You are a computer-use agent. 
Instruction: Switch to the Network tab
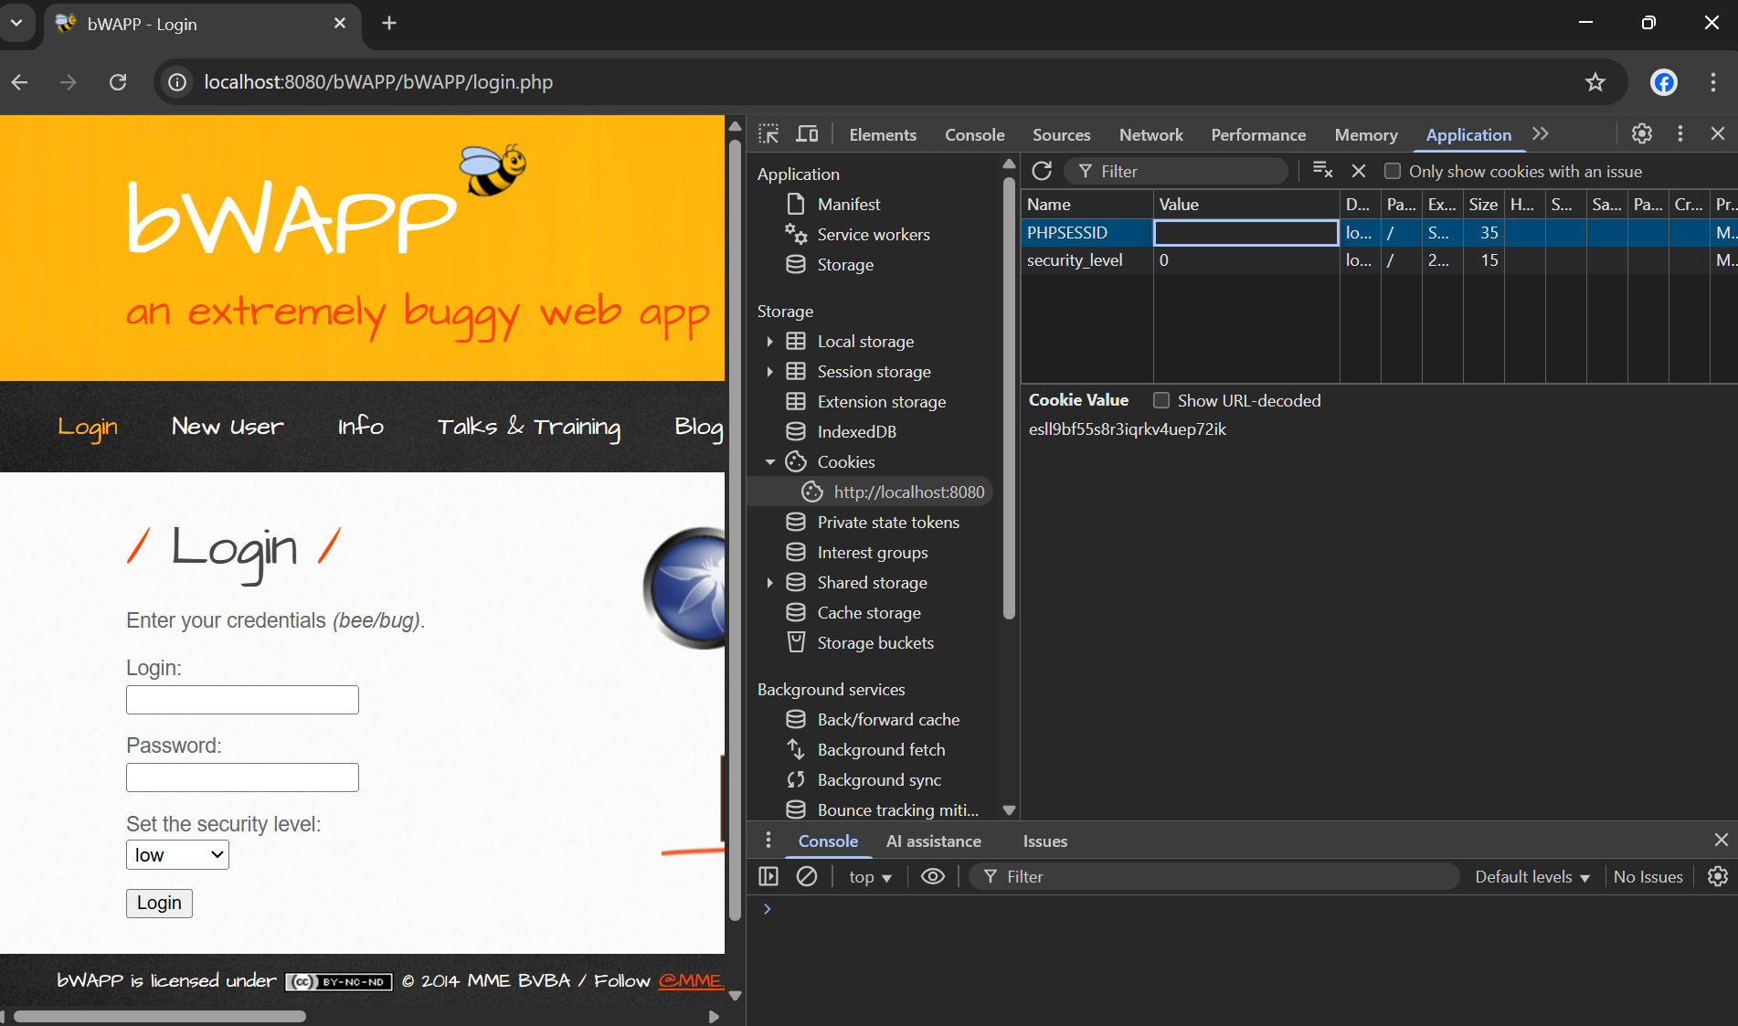(x=1150, y=134)
